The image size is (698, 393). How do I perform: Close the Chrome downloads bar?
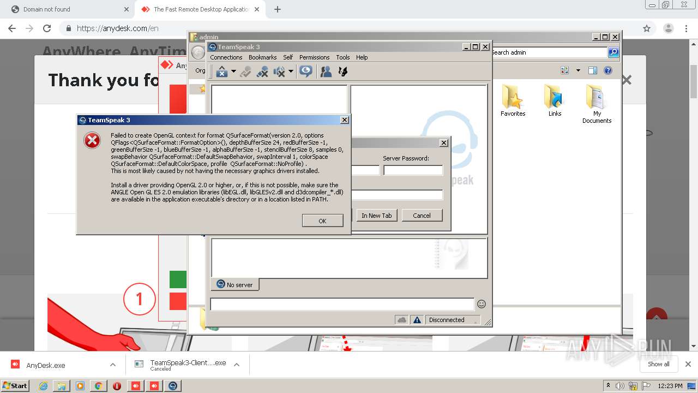[688, 364]
